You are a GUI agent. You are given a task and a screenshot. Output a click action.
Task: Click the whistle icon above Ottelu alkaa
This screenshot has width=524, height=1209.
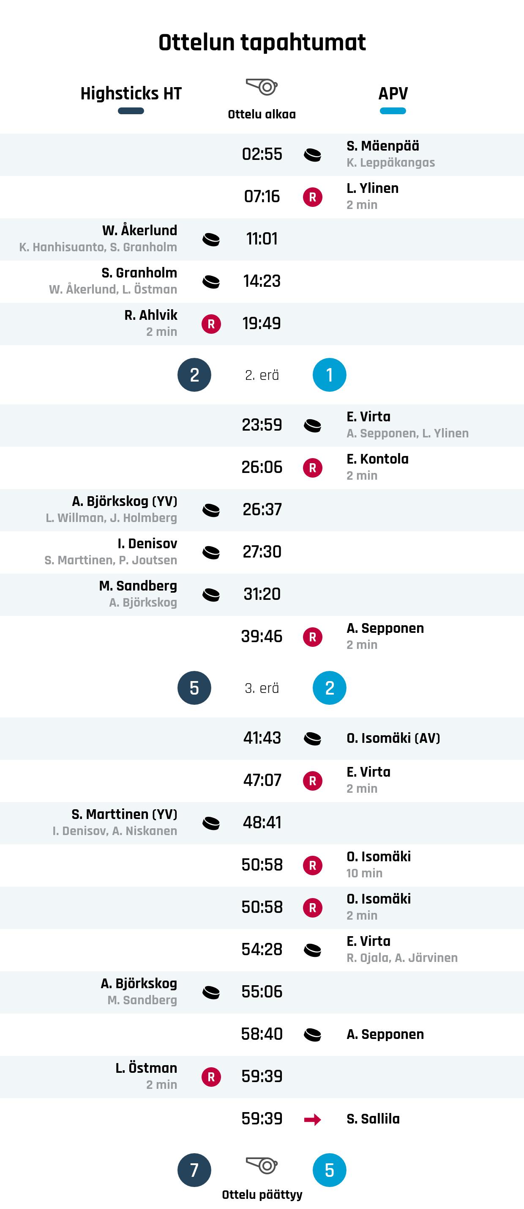click(x=262, y=87)
